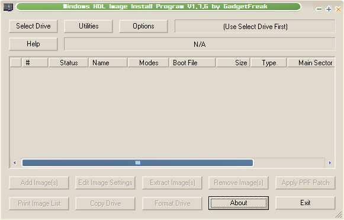Minimize the window using the green dash icon
This screenshot has height=220, width=344.
[319, 9]
